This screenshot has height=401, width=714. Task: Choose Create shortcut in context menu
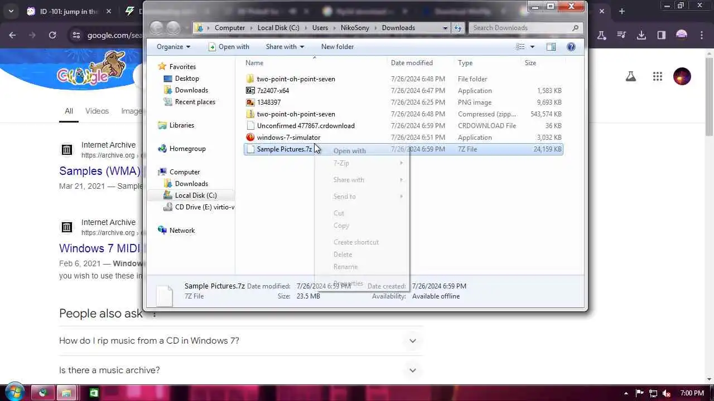point(361,242)
